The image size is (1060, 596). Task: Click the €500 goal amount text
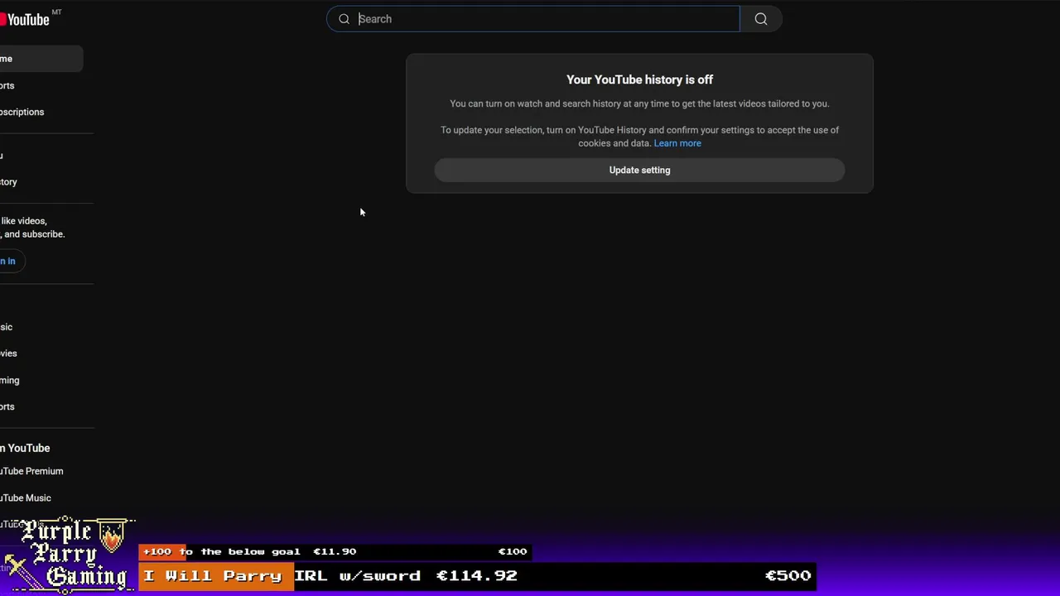tap(788, 575)
